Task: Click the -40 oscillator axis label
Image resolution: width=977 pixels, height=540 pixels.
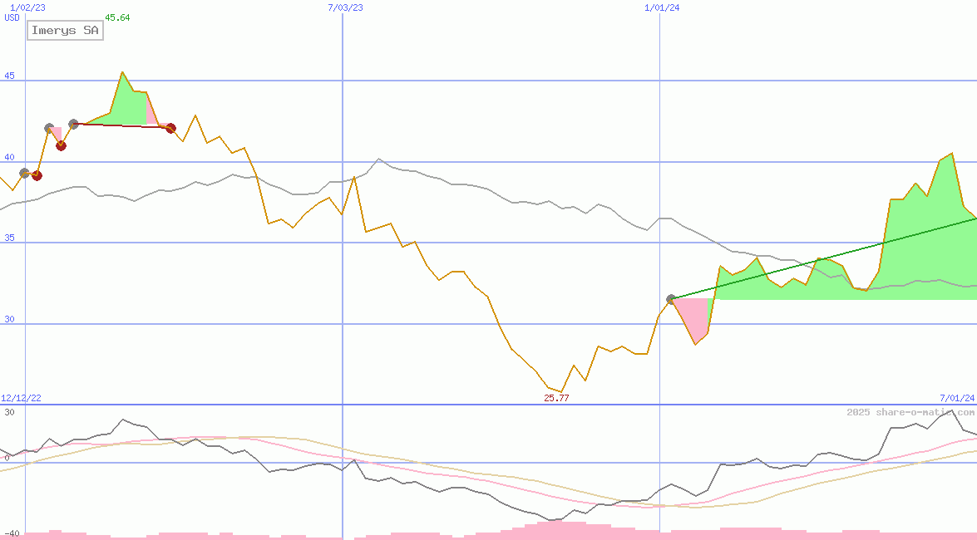Action: (x=12, y=533)
